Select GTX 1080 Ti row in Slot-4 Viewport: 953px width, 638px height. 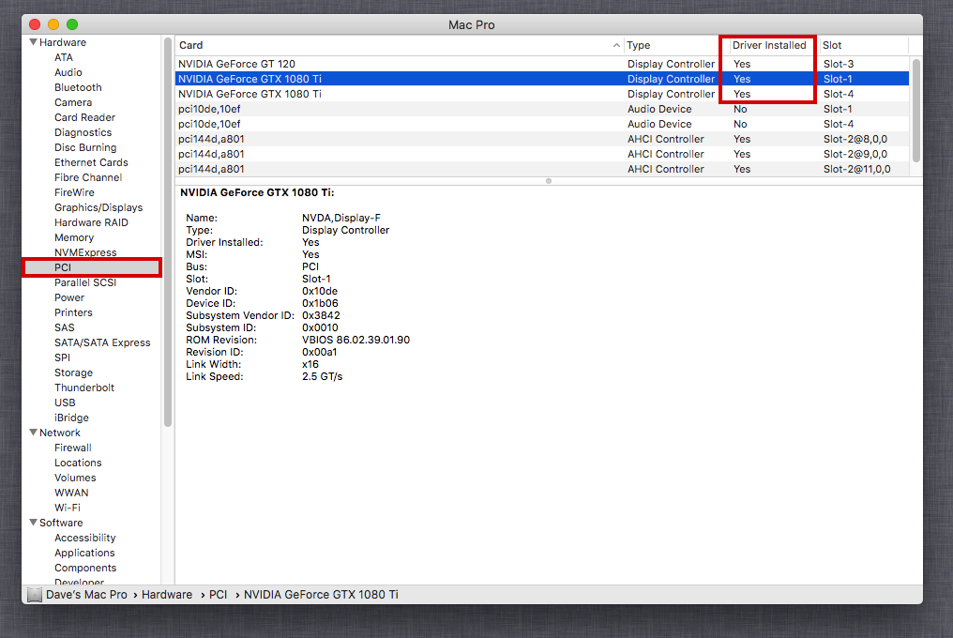point(542,94)
